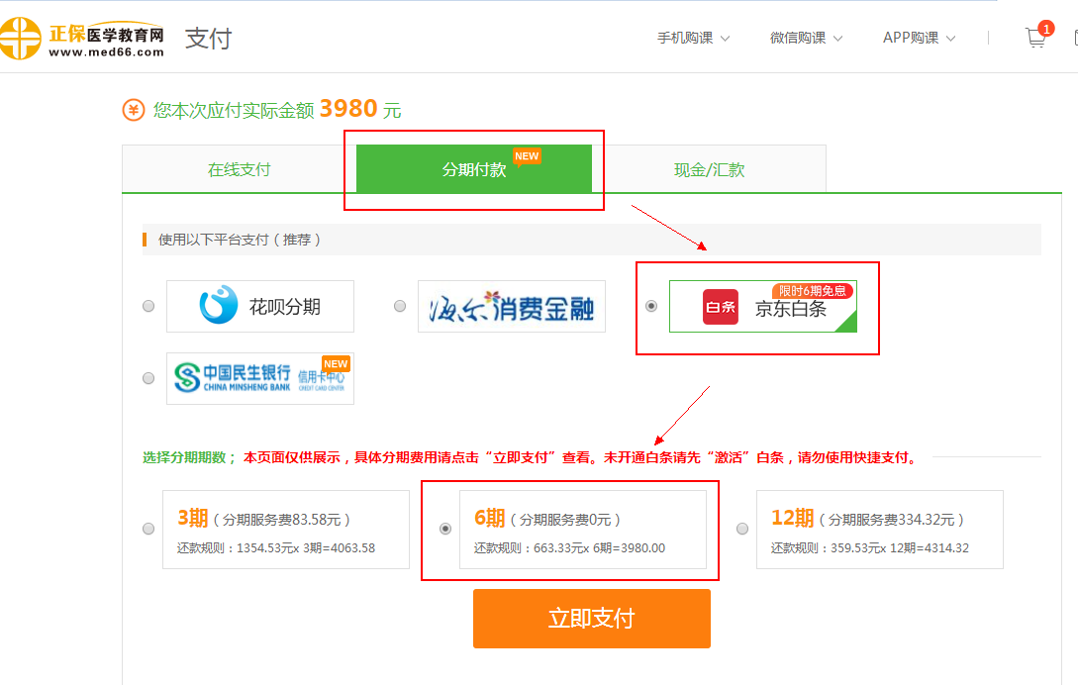Click the shopping cart icon
The image size is (1078, 685).
click(x=1035, y=38)
